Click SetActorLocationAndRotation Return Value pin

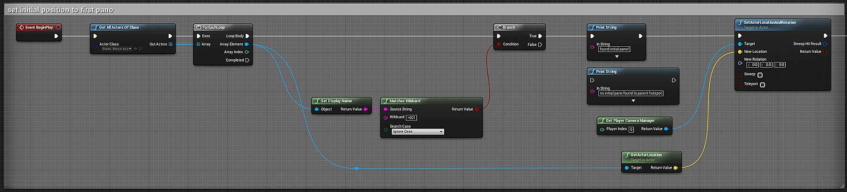(x=825, y=52)
